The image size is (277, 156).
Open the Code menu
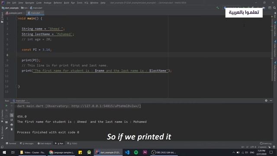click(x=39, y=3)
